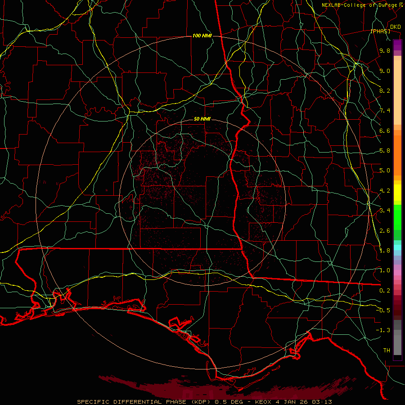Click the 9.0 value on the color scale
The height and width of the screenshot is (405, 405).
(x=385, y=71)
